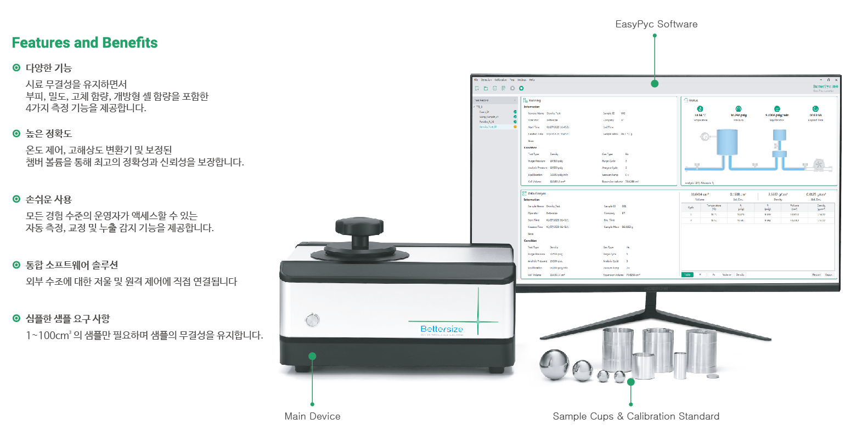
Task: Click the vacuum pump fan in diagram
Action: pos(819,164)
